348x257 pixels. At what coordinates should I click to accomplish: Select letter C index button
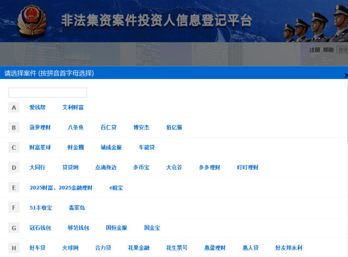(14, 148)
